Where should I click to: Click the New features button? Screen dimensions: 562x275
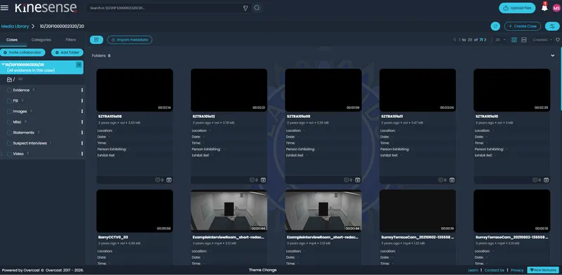[x=543, y=270]
